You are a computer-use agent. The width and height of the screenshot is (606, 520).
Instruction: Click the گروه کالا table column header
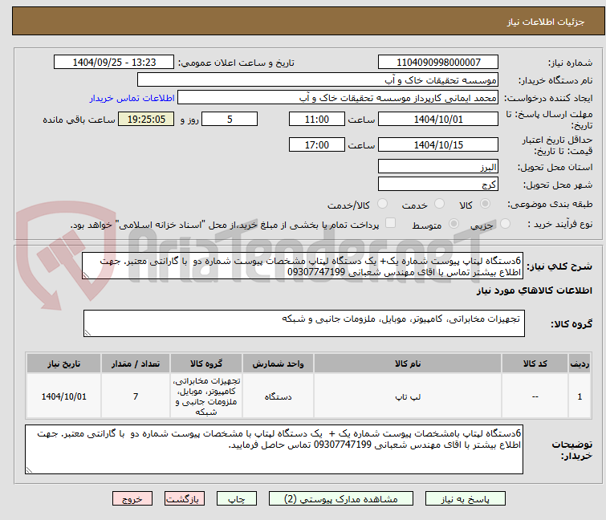click(206, 364)
